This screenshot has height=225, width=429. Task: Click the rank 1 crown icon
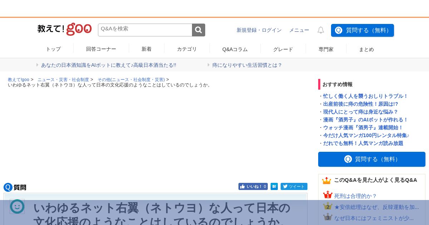coord(327,195)
